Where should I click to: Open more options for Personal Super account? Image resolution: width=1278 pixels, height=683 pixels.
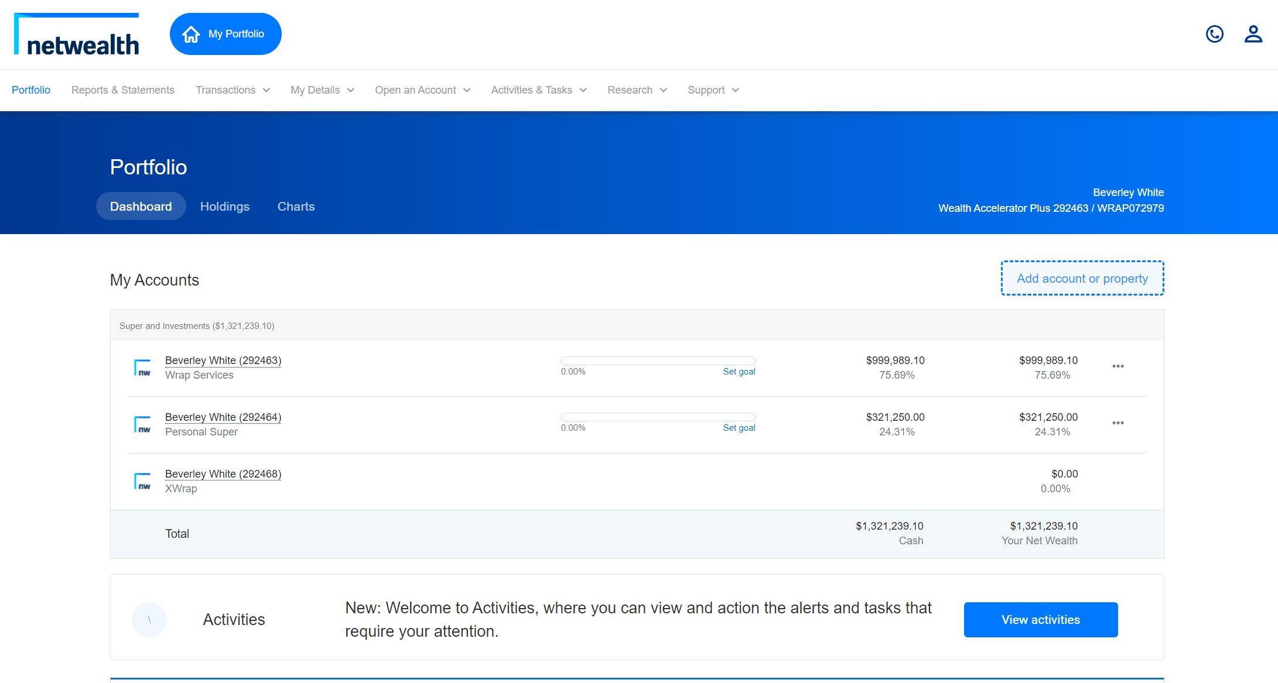pyautogui.click(x=1118, y=423)
